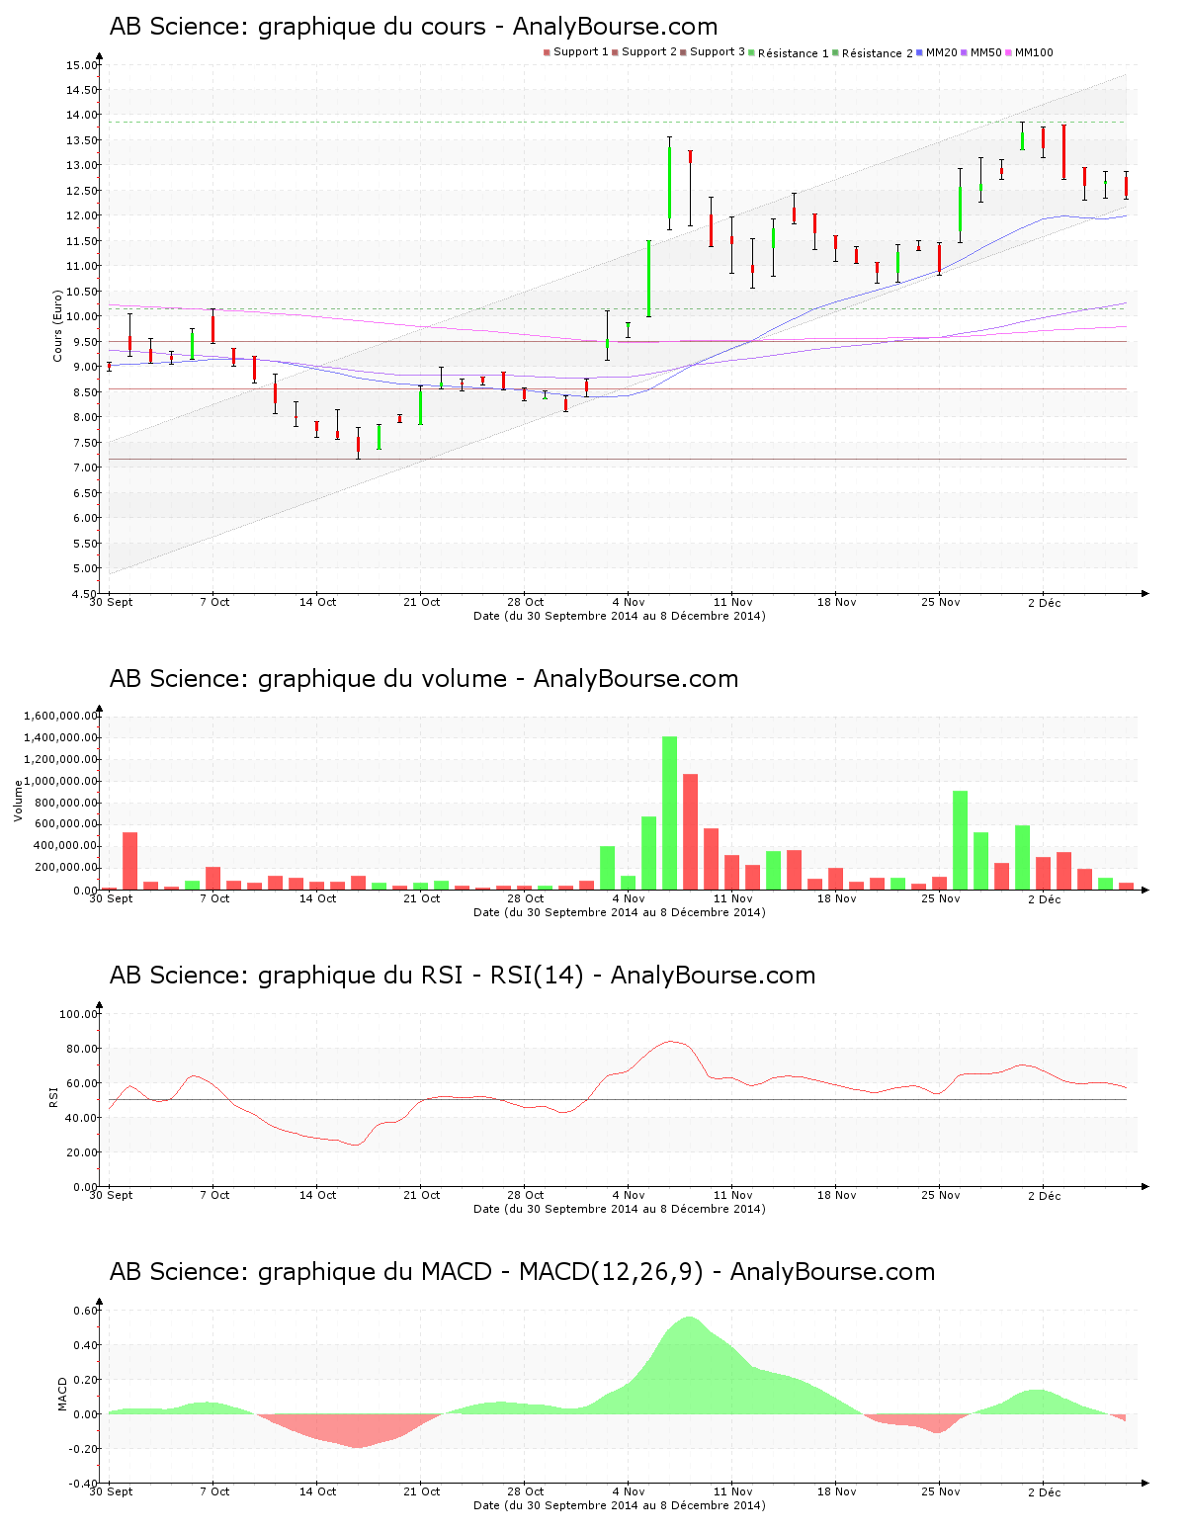Click 1,600,000.00 on the volume axis

click(58, 716)
